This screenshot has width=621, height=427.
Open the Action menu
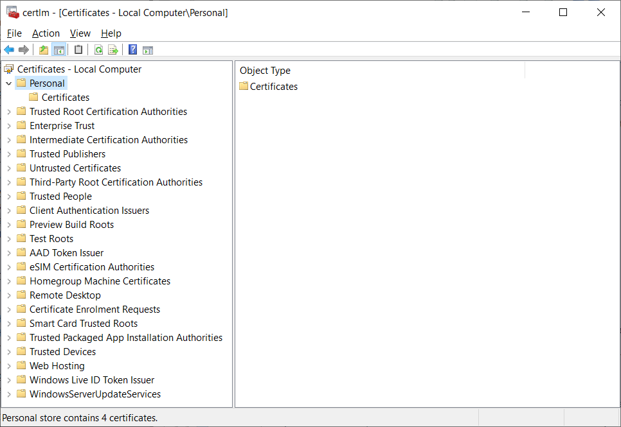[46, 33]
